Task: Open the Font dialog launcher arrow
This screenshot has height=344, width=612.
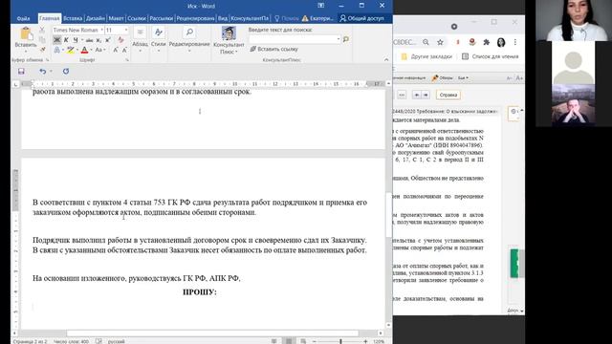Action: tap(127, 60)
